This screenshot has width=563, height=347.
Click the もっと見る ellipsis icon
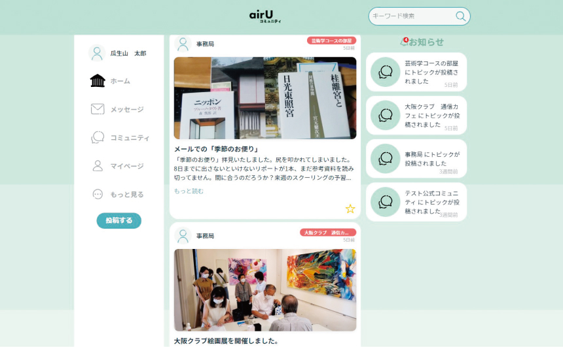(98, 194)
